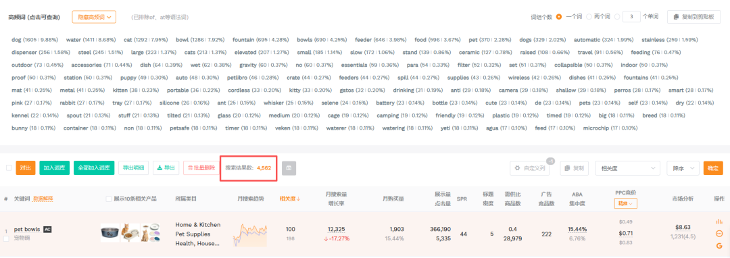Click high-frequency word "travel (91 | 0.56%)"

601,52
